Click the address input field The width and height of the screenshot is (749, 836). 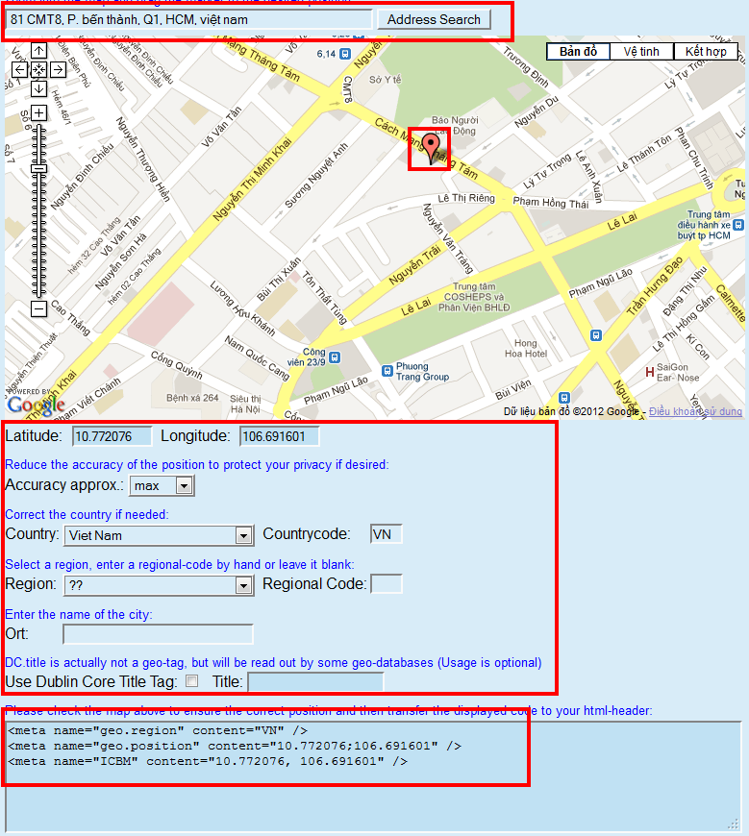[188, 20]
